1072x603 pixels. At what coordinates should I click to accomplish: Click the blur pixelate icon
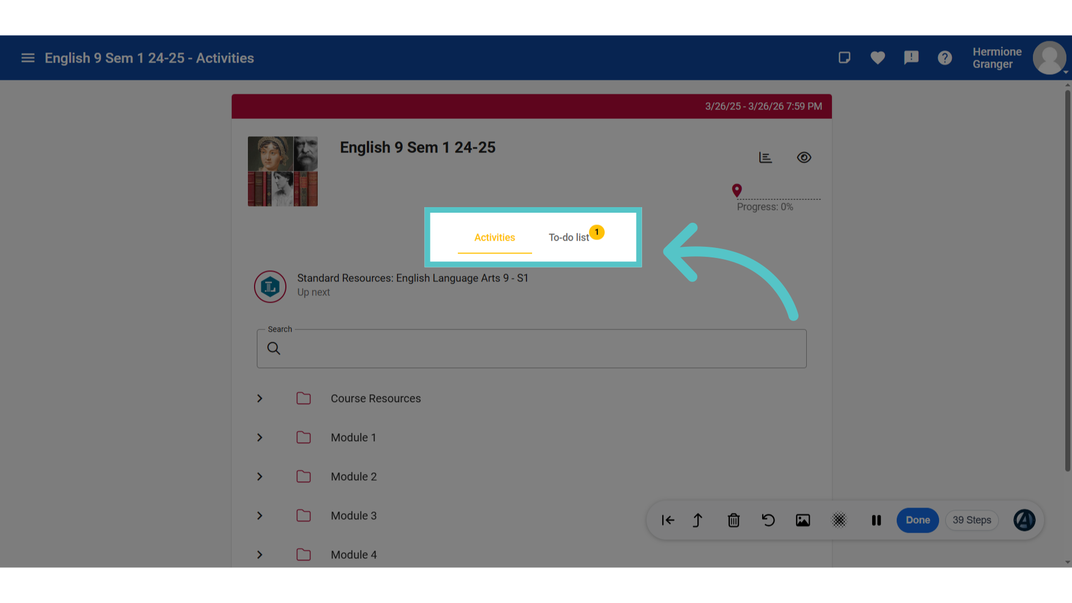[839, 520]
